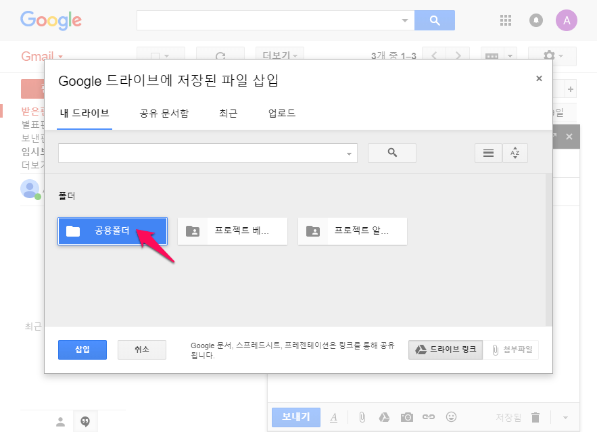Select the 프로젝트 베... shared folder
The image size is (597, 432).
(x=232, y=231)
